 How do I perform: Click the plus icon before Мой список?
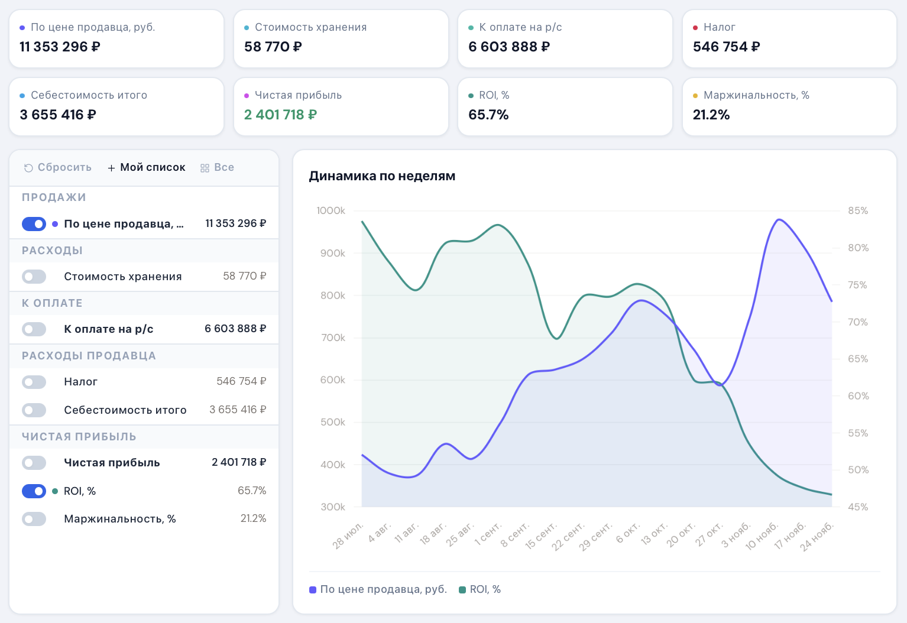coord(111,168)
